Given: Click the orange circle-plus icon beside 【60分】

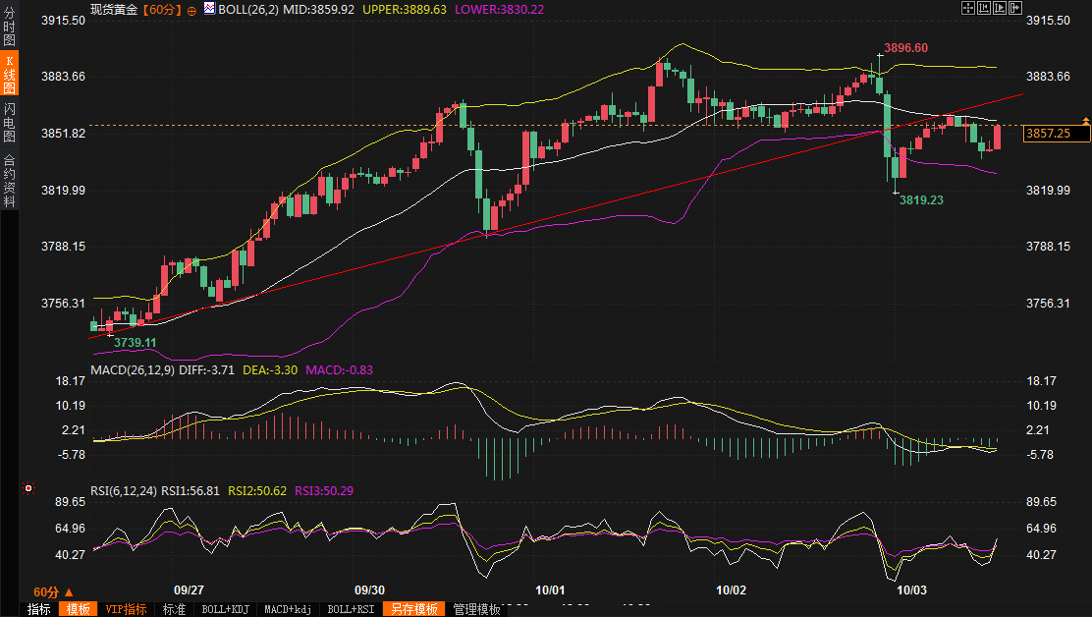Looking at the screenshot, I should (x=191, y=11).
